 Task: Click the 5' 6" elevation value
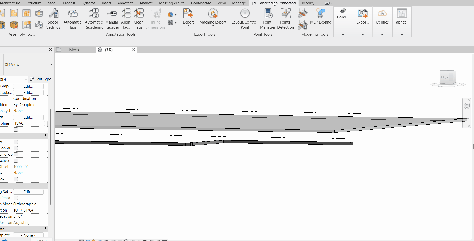pos(28,216)
